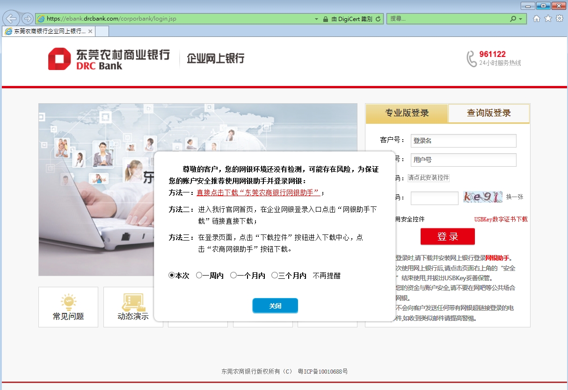Expand the address bar URL dropdown arrow

(316, 19)
